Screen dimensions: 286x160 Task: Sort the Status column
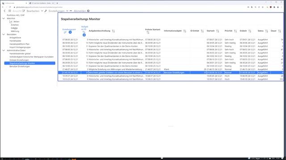click(x=267, y=31)
